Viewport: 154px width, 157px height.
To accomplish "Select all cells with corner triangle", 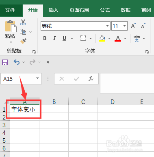I will pos(7,102).
